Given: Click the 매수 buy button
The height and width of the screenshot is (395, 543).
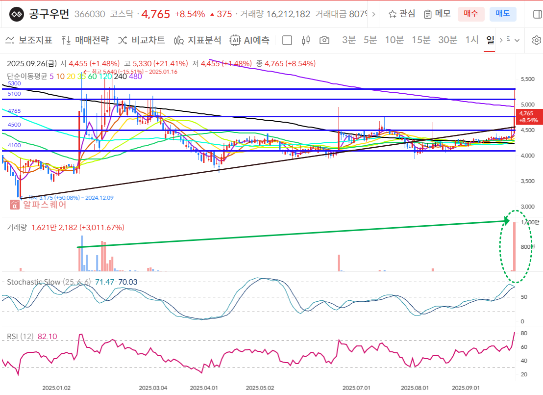Looking at the screenshot, I should click(471, 14).
